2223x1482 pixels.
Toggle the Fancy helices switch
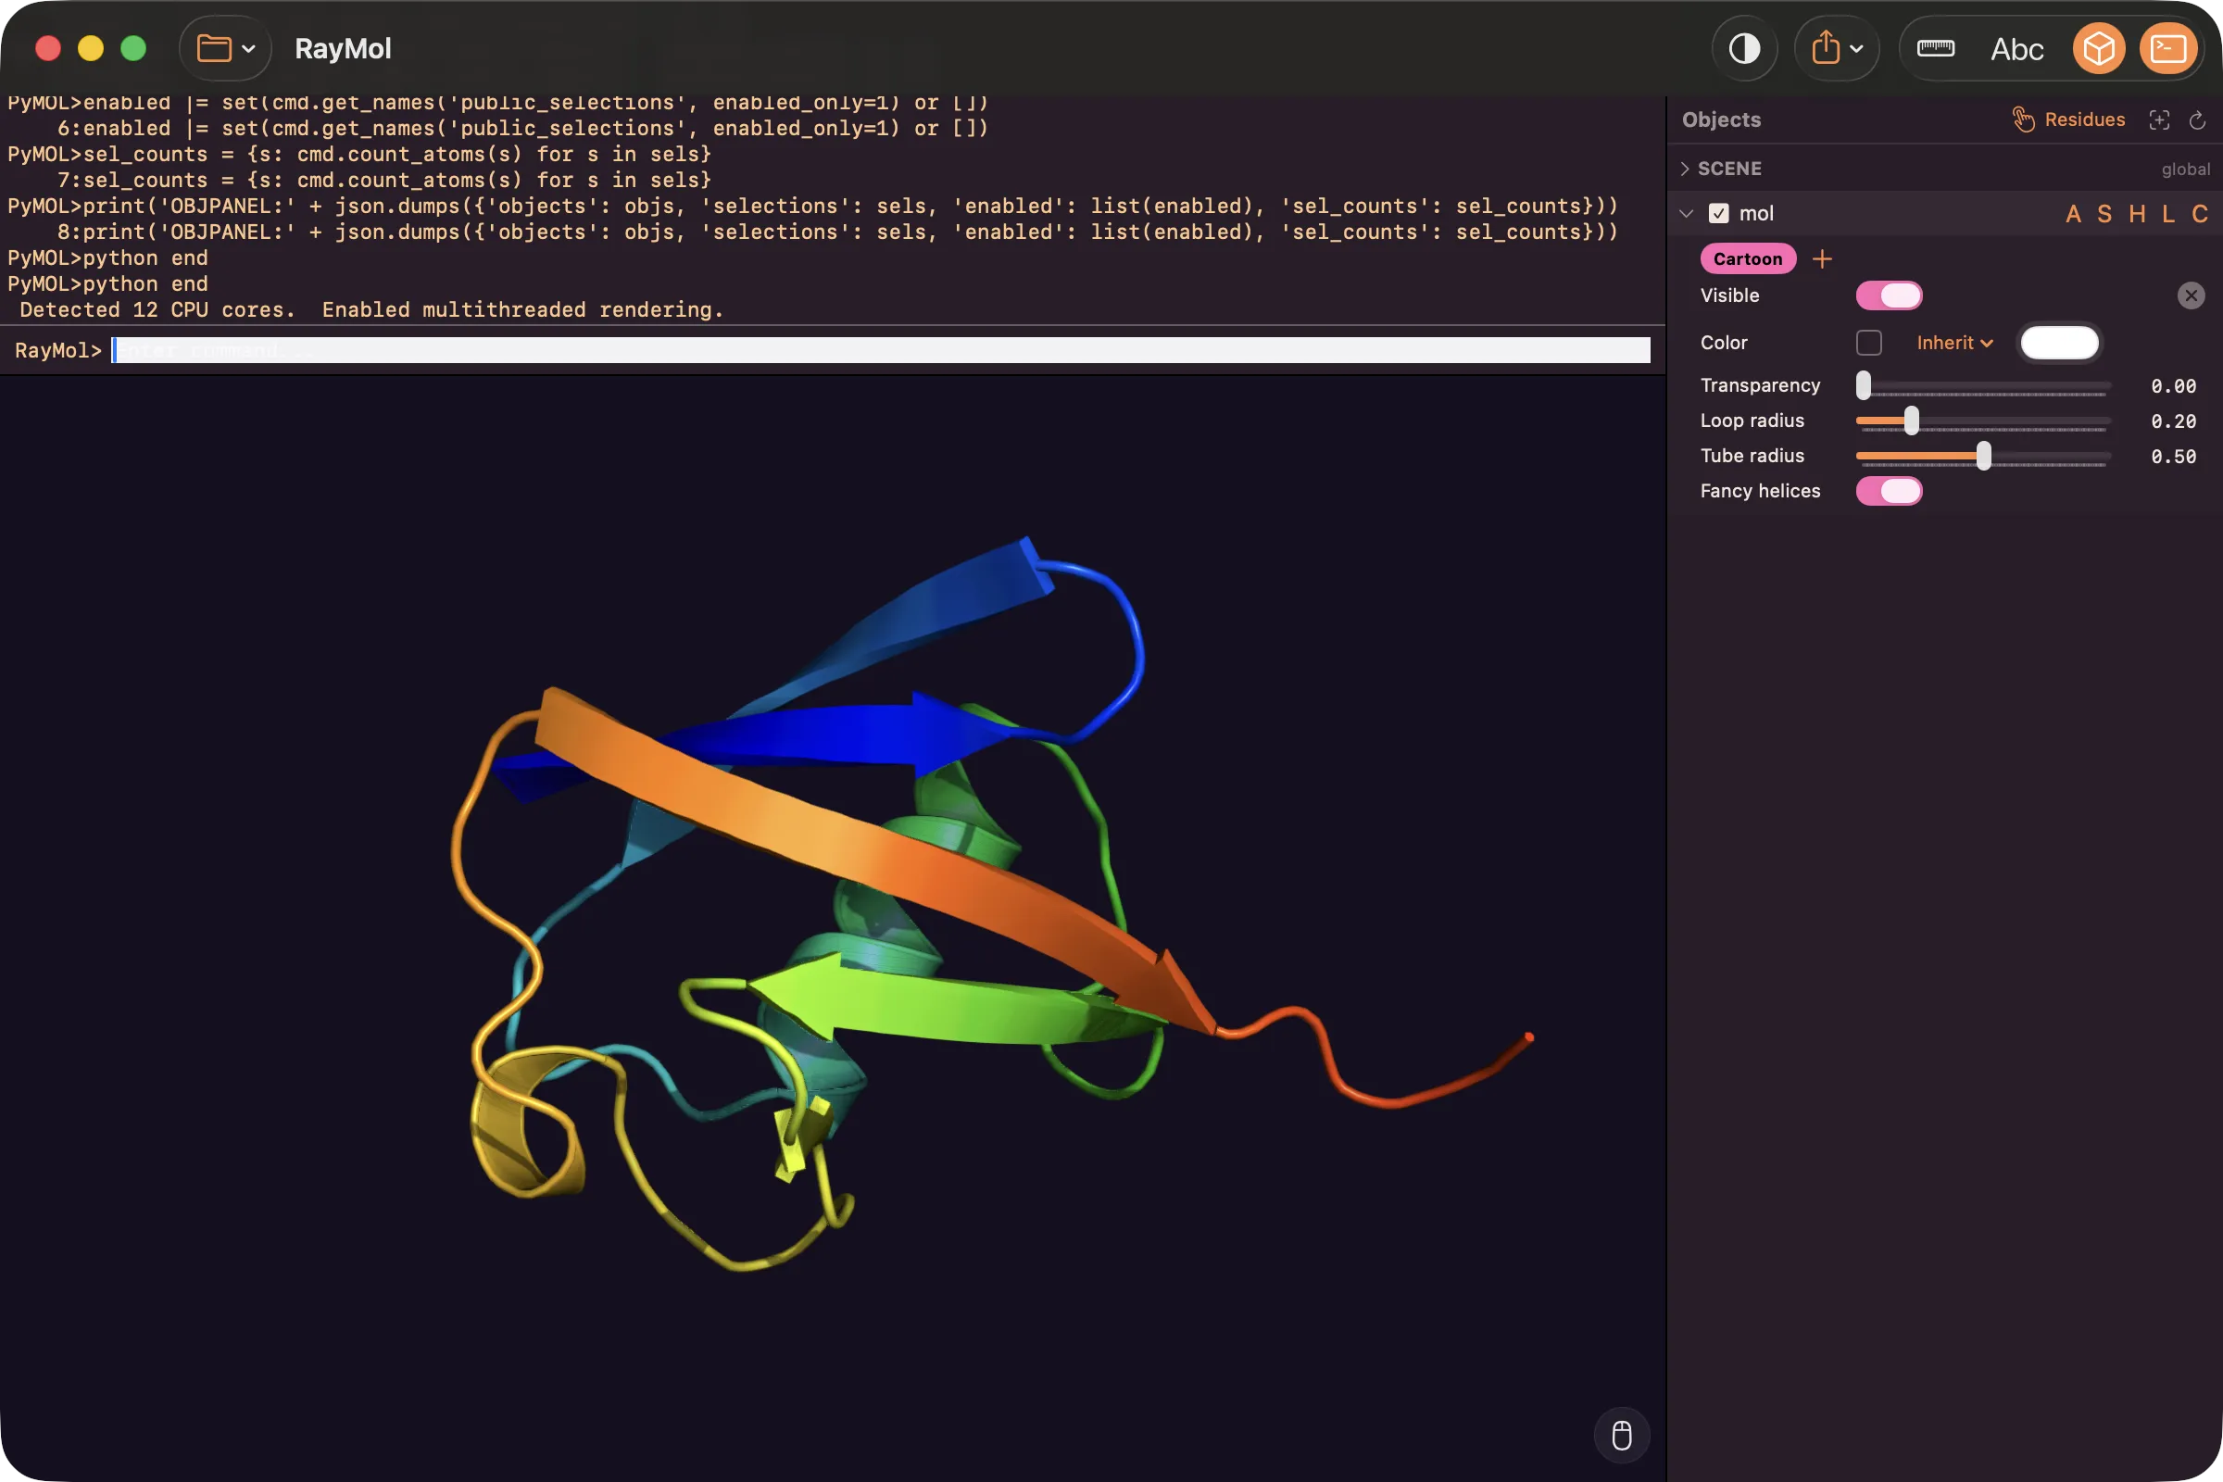click(1889, 491)
